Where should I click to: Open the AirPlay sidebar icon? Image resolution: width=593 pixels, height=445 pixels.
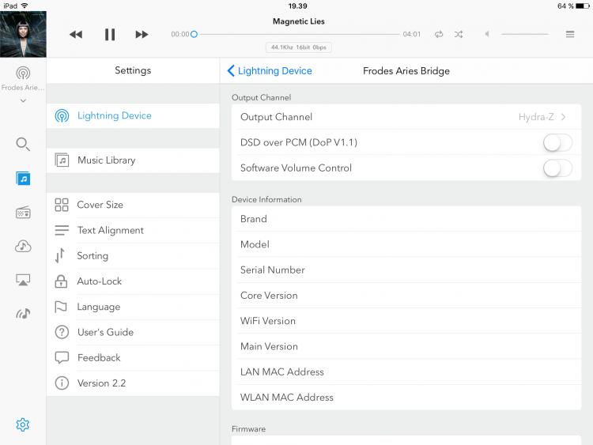point(23,280)
